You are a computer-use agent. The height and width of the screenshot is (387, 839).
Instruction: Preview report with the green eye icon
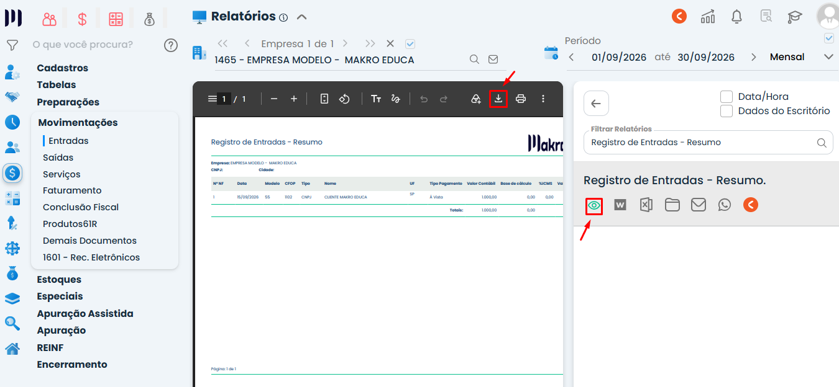point(594,205)
